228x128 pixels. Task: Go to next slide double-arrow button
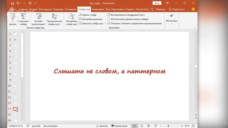pyautogui.click(x=196, y=118)
